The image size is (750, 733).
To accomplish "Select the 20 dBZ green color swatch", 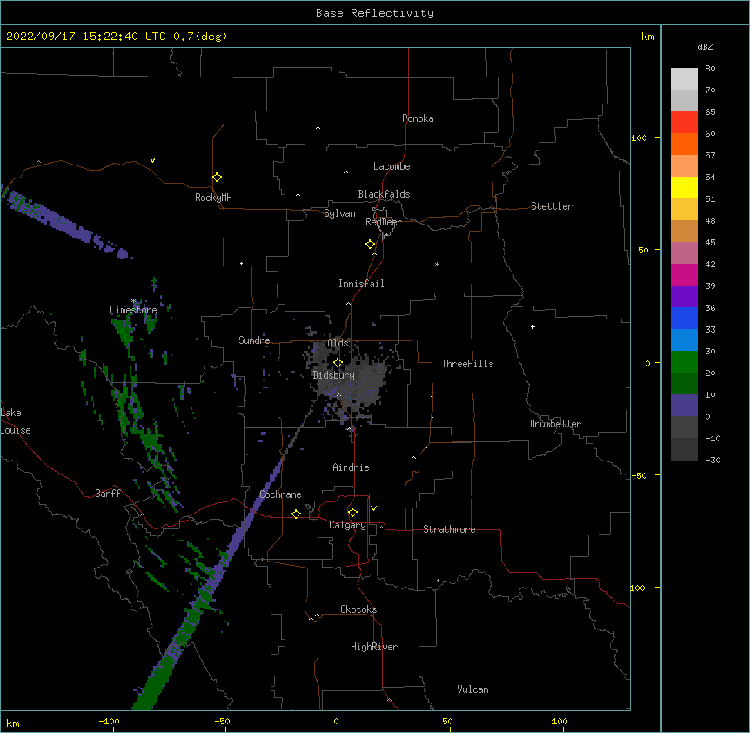I will click(x=684, y=383).
